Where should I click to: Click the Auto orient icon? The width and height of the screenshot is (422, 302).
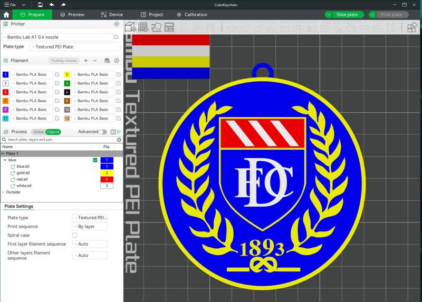point(156,27)
